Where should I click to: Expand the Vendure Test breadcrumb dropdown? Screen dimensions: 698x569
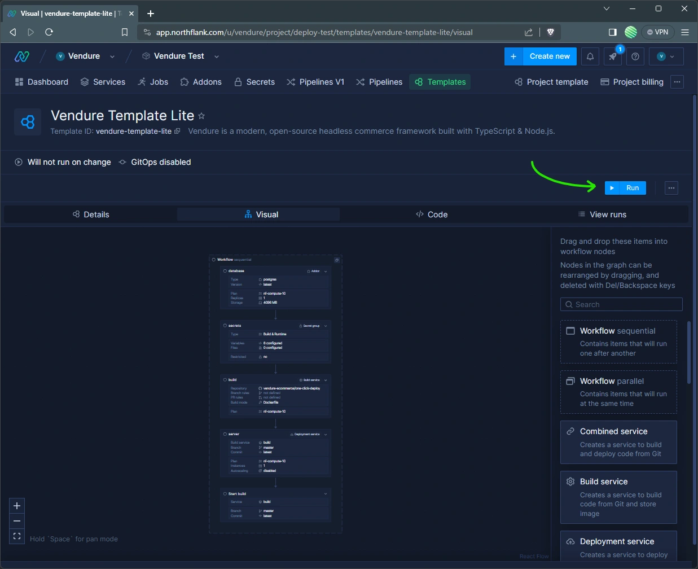tap(216, 56)
